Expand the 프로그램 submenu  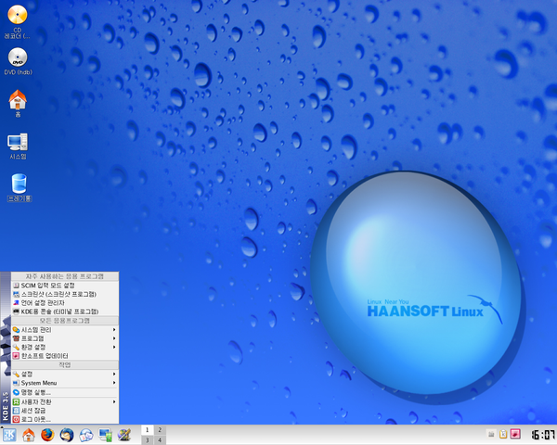[x=65, y=338]
